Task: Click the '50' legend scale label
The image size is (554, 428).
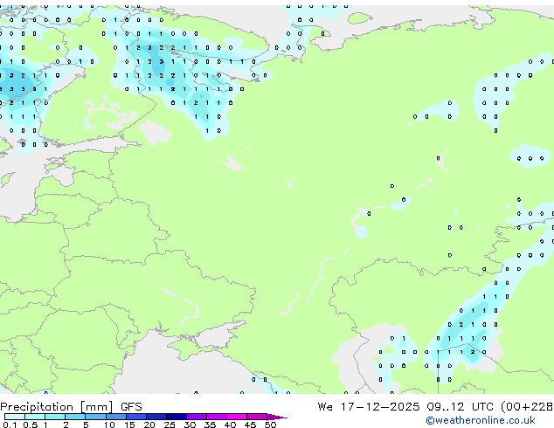Action: (x=270, y=425)
